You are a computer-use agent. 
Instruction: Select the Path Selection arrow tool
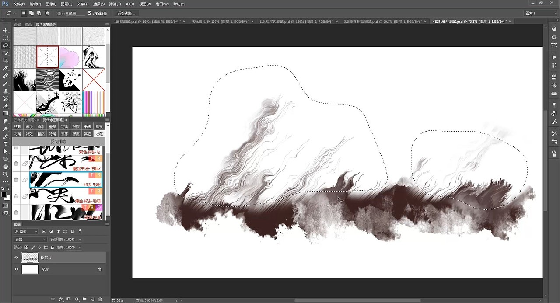(6, 151)
